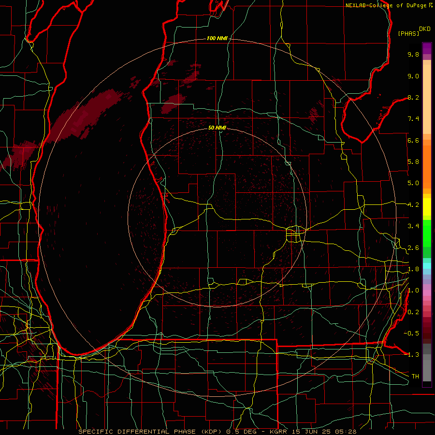Click the 6.6 value on the color scale
The height and width of the screenshot is (435, 435).
coord(413,140)
